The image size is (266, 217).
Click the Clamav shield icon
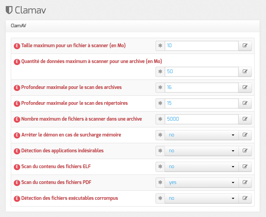(x=9, y=10)
